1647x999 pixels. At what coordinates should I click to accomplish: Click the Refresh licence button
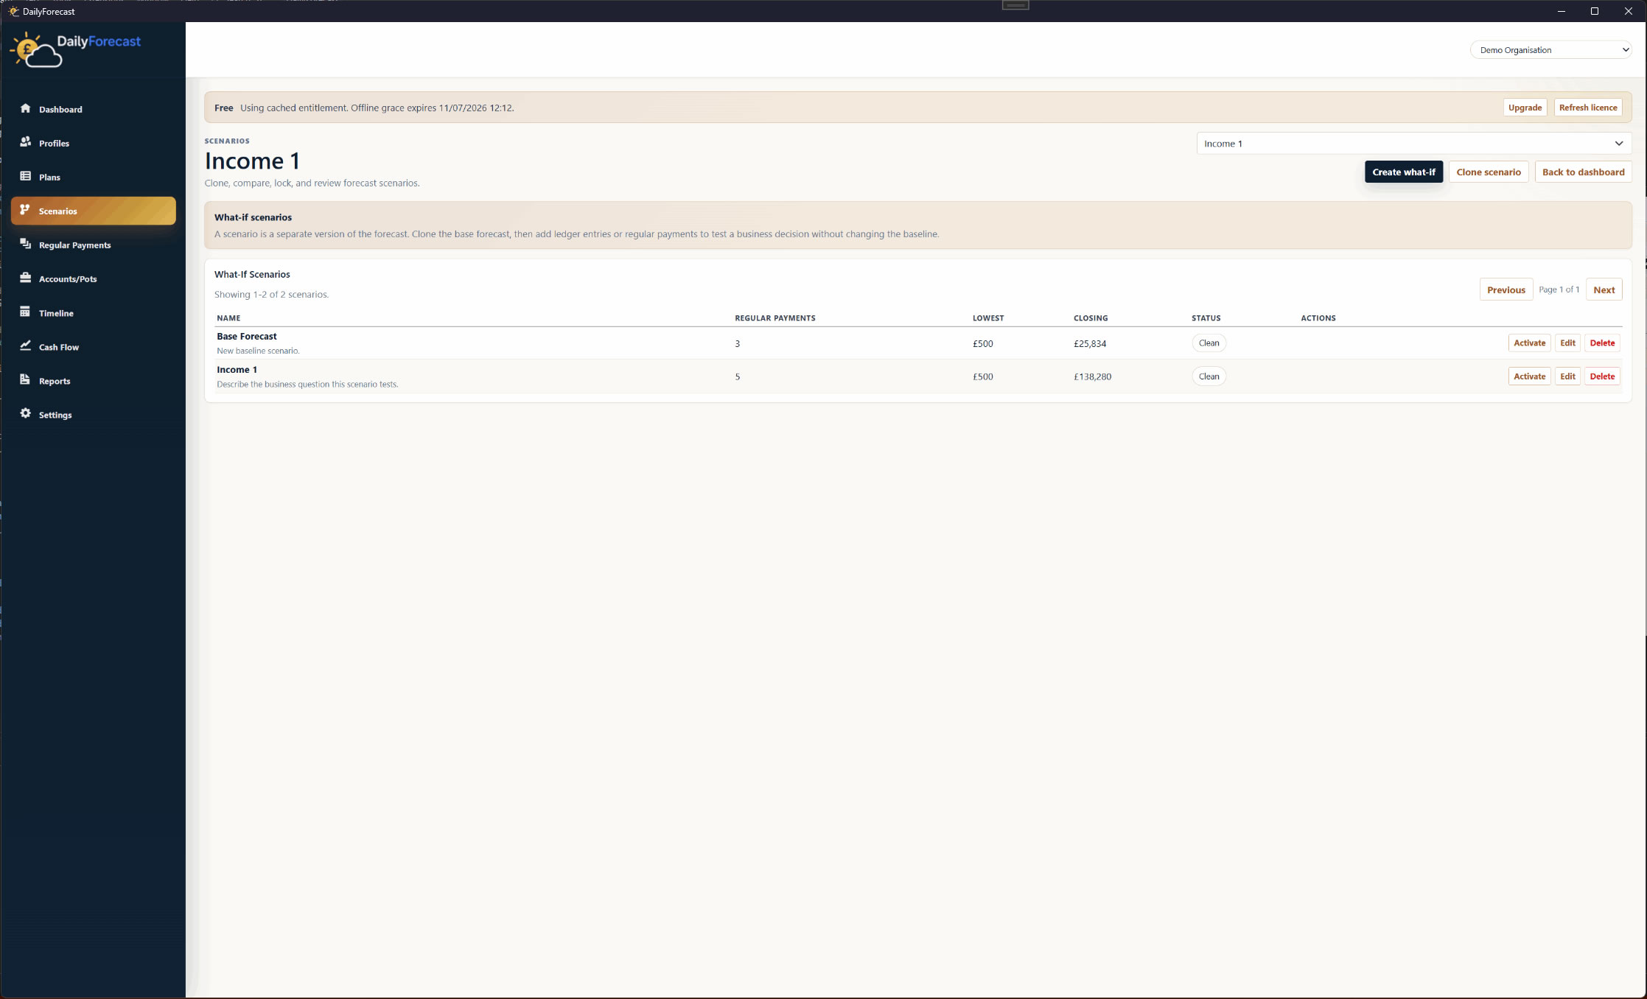1588,108
